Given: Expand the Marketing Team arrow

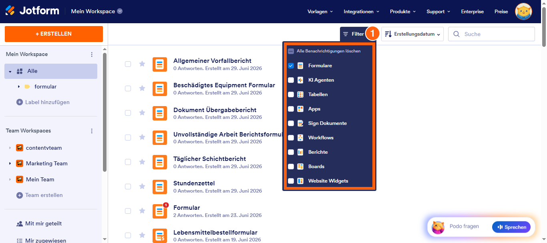Looking at the screenshot, I should coord(10,163).
